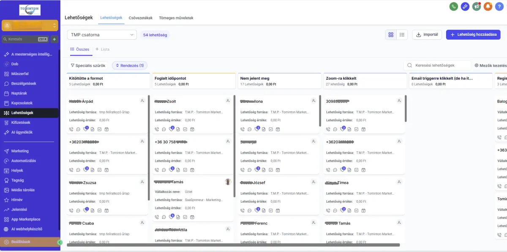Screen dimensions: 507x252
Task: Click the Tominton logo in the sidebar
Action: pyautogui.click(x=30, y=10)
